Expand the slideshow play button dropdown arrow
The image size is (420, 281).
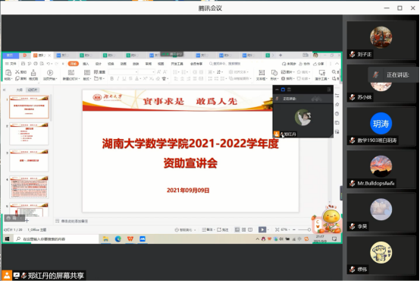[268, 230]
